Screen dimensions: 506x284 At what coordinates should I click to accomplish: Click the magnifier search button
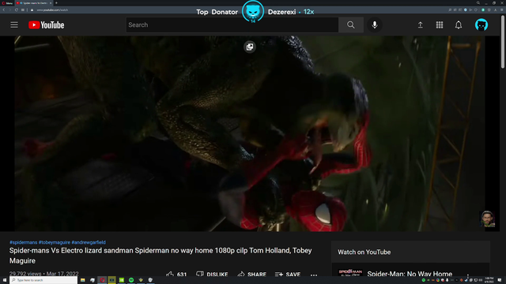tap(351, 24)
